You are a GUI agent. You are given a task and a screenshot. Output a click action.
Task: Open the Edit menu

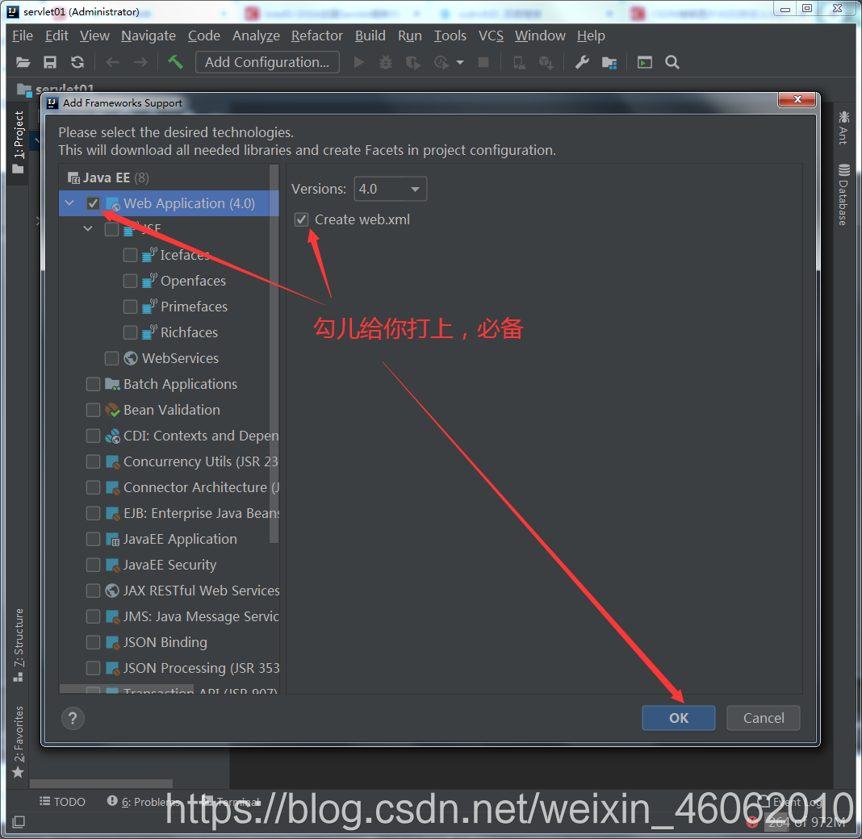(x=56, y=35)
